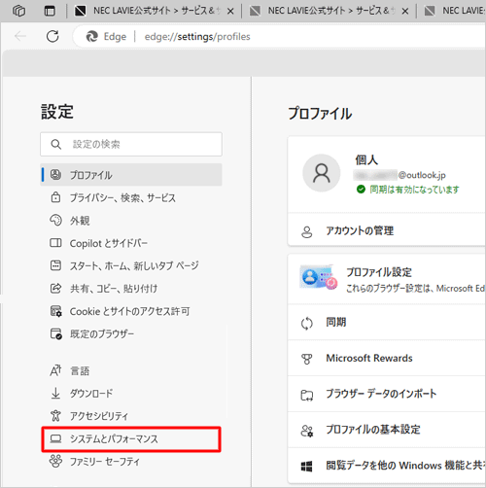This screenshot has height=488, width=486.
Task: Reload the page with refresh icon
Action: (52, 36)
